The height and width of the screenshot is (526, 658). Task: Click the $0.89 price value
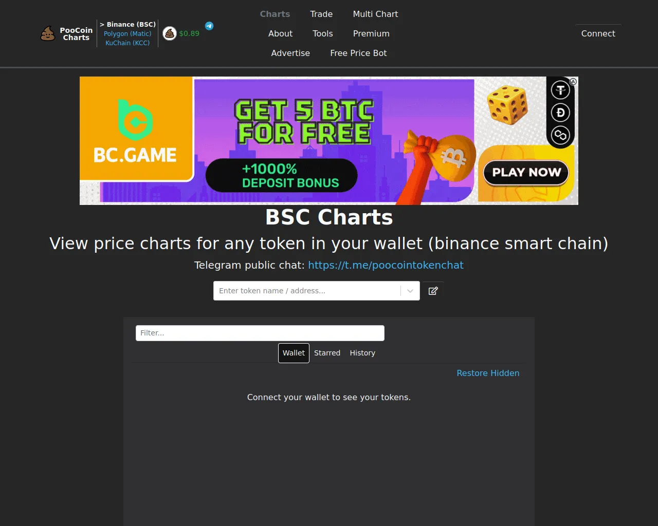coord(189,33)
